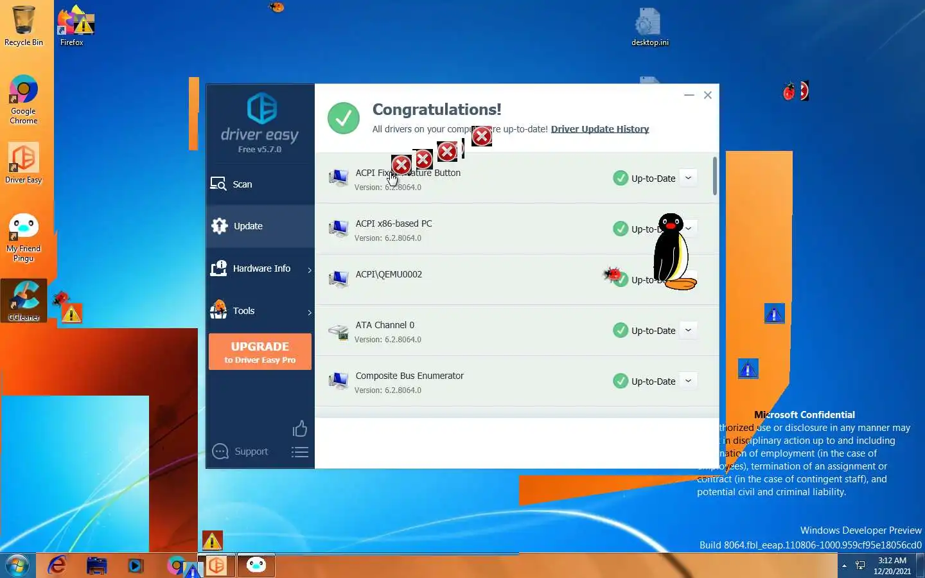Click the Pingu penguin character
Viewport: 925px width, 578px height.
673,252
